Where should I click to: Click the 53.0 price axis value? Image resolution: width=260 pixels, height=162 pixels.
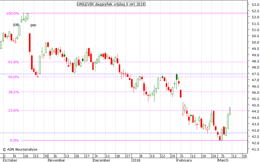click(255, 5)
